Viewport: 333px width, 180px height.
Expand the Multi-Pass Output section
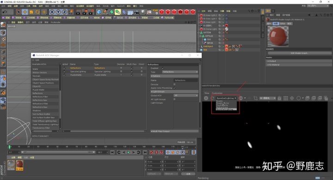[x=174, y=132]
